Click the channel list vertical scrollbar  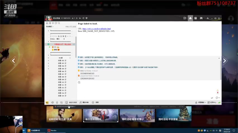76,47
